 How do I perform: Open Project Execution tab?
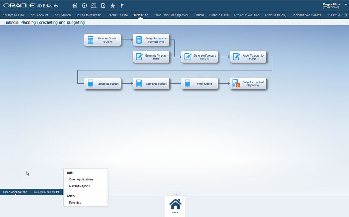[x=247, y=15]
